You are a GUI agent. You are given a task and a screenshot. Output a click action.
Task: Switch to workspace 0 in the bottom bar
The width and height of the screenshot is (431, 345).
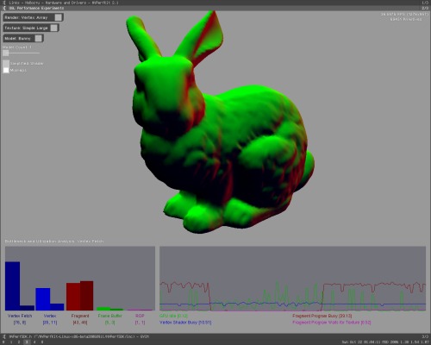coord(3,342)
